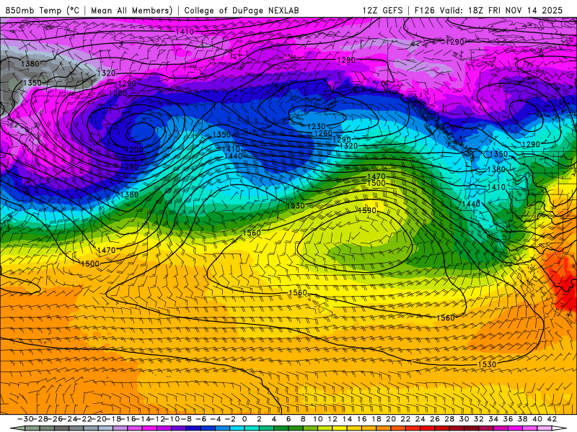577x432 pixels.
Task: Click the "850mb Temp (°C" title text
Action: tap(42, 10)
